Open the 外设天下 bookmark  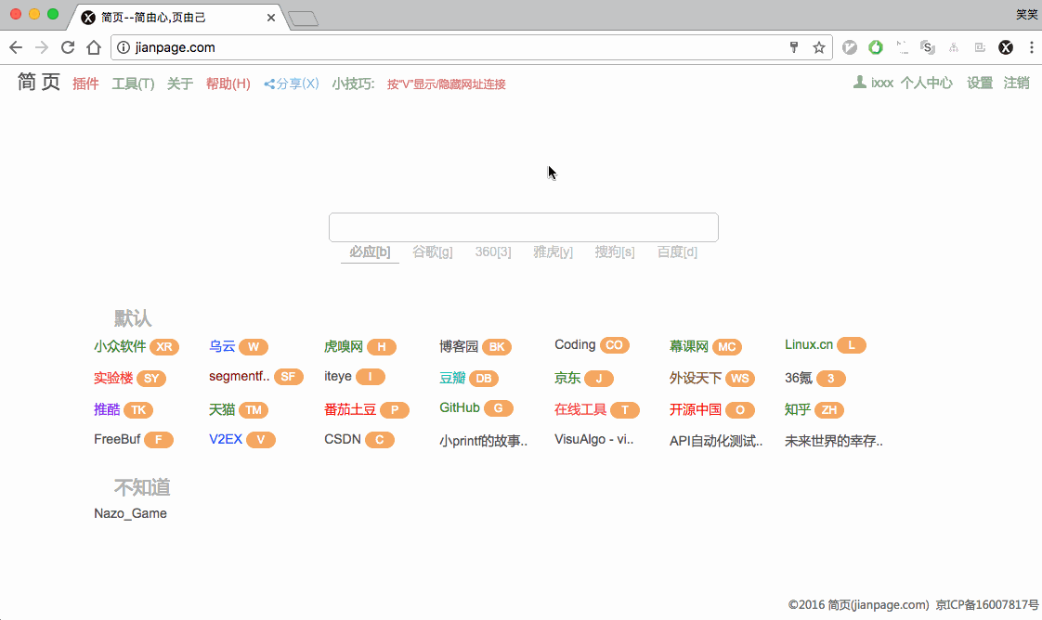pyautogui.click(x=695, y=379)
